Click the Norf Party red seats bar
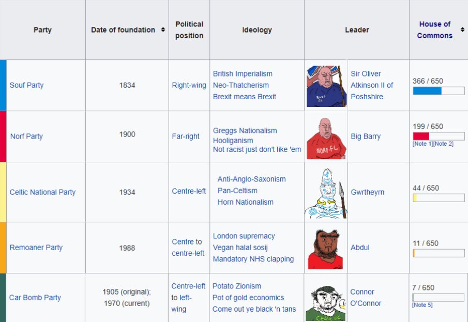 [x=421, y=136]
